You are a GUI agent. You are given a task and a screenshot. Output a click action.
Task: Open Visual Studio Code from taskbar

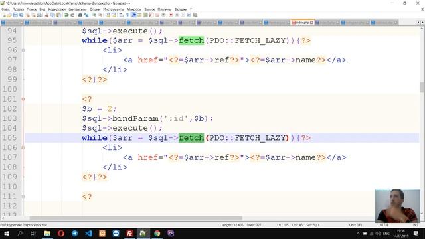88,234
